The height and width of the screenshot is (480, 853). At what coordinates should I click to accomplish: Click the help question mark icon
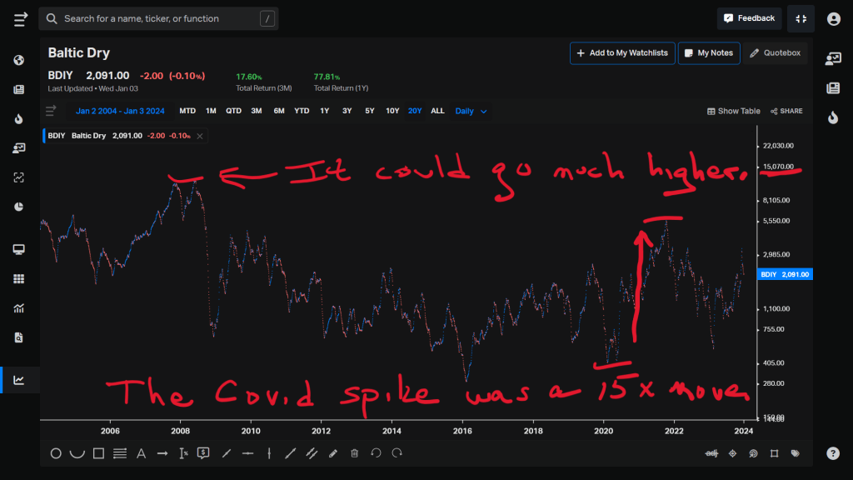833,453
